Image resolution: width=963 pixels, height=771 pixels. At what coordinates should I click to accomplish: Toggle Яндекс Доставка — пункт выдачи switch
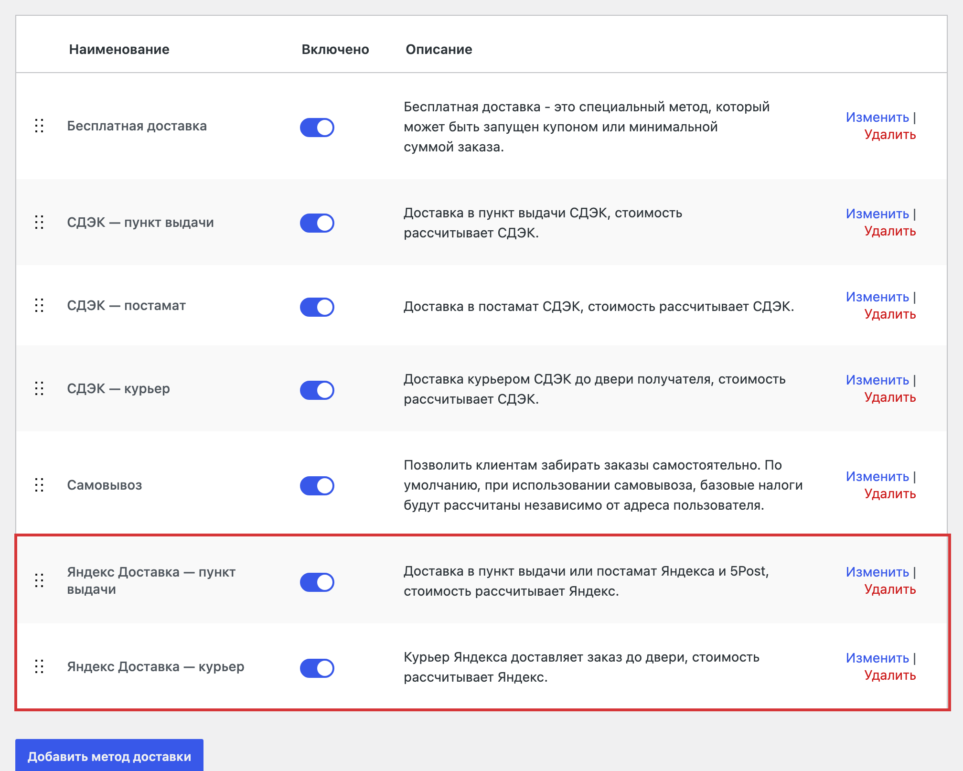(x=317, y=582)
